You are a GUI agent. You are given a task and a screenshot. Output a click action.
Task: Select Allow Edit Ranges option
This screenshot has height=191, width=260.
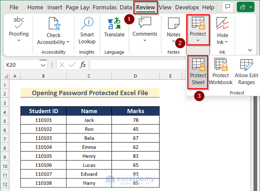point(247,72)
